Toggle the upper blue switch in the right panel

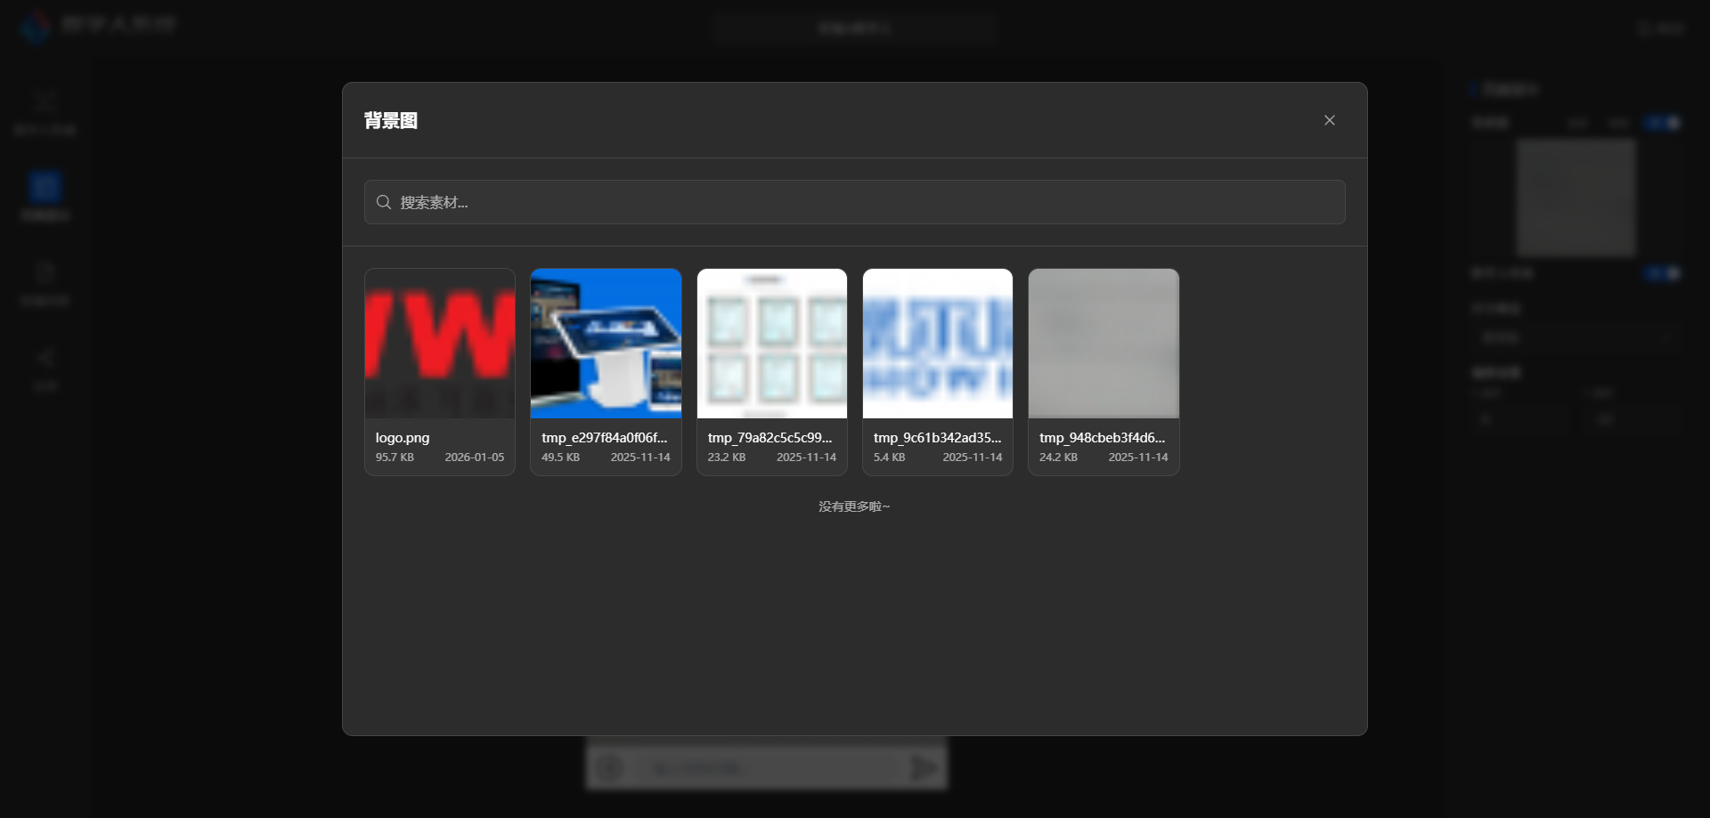(1663, 123)
